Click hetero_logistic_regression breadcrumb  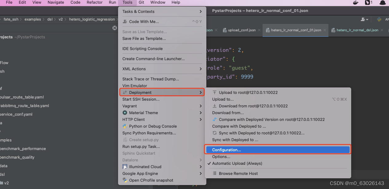92,19
